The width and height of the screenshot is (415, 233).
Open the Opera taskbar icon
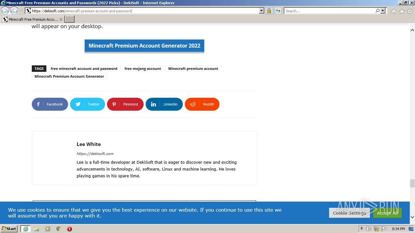pyautogui.click(x=69, y=229)
